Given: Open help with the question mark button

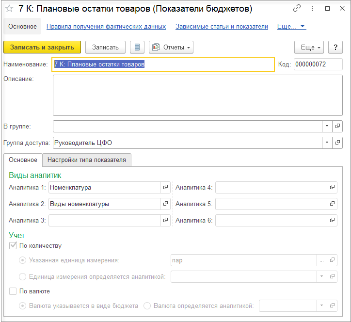Looking at the screenshot, I should (x=335, y=47).
